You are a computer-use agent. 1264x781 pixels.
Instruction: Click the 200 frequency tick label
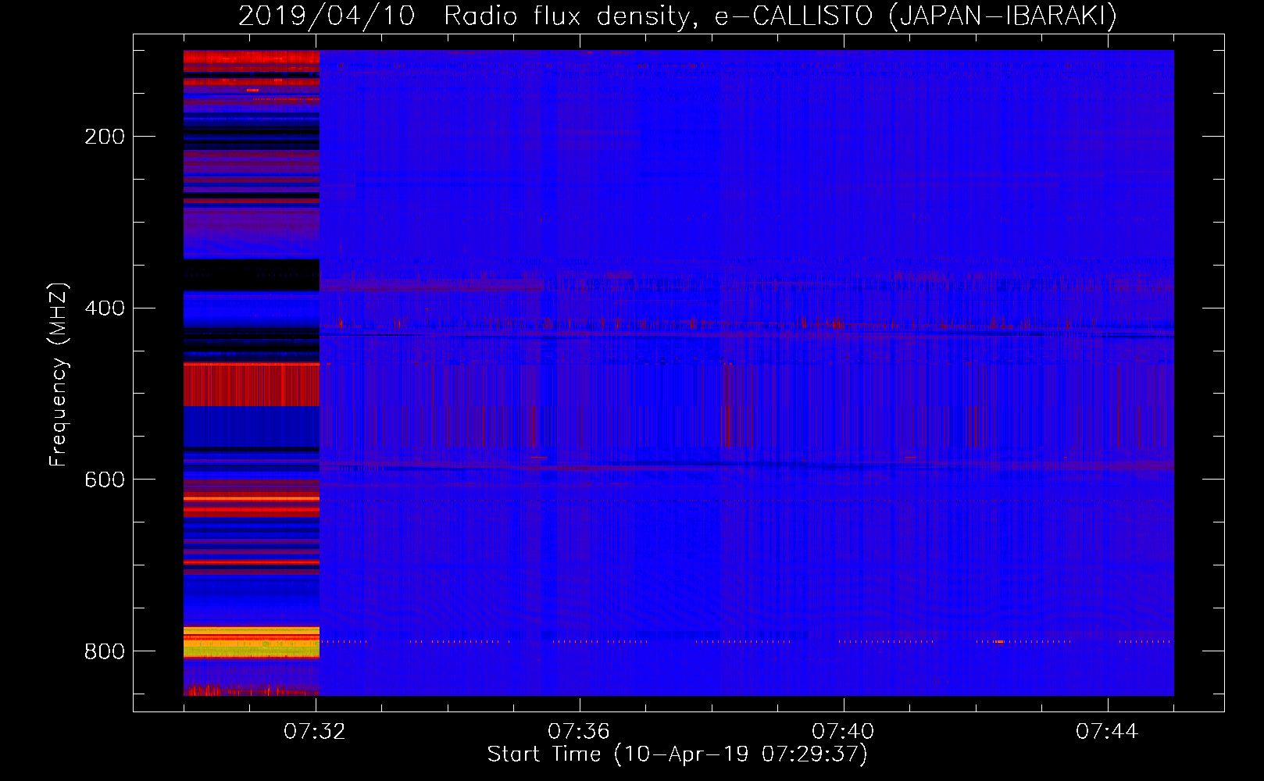pyautogui.click(x=105, y=137)
